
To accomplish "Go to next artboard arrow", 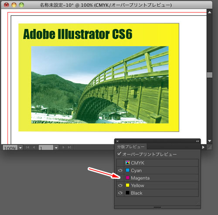I will 63,147.
